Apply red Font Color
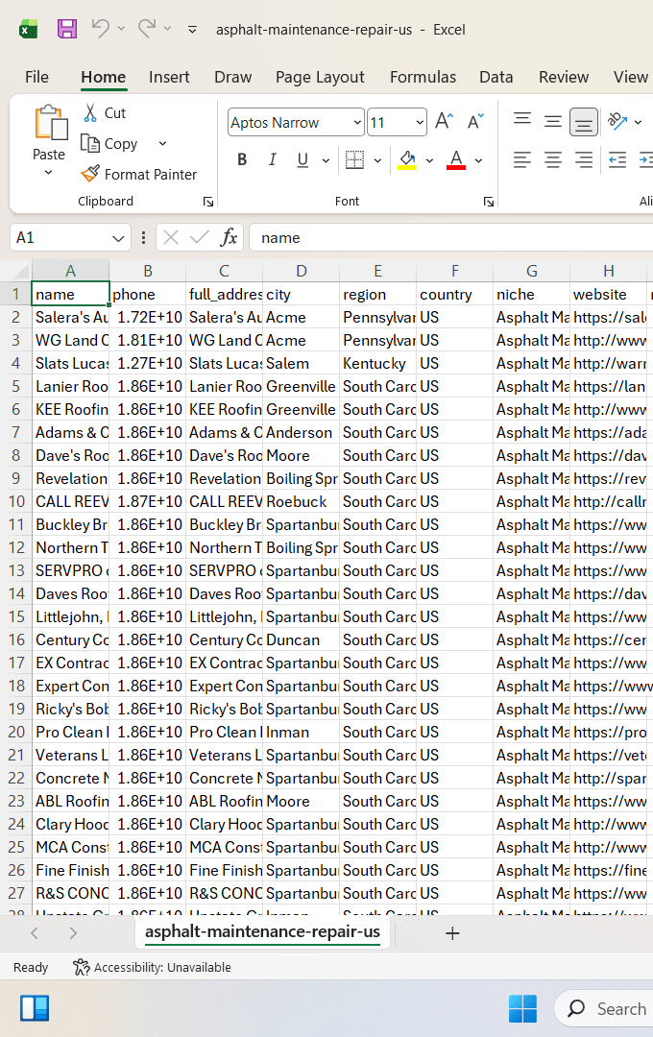The width and height of the screenshot is (653, 1037). (456, 159)
